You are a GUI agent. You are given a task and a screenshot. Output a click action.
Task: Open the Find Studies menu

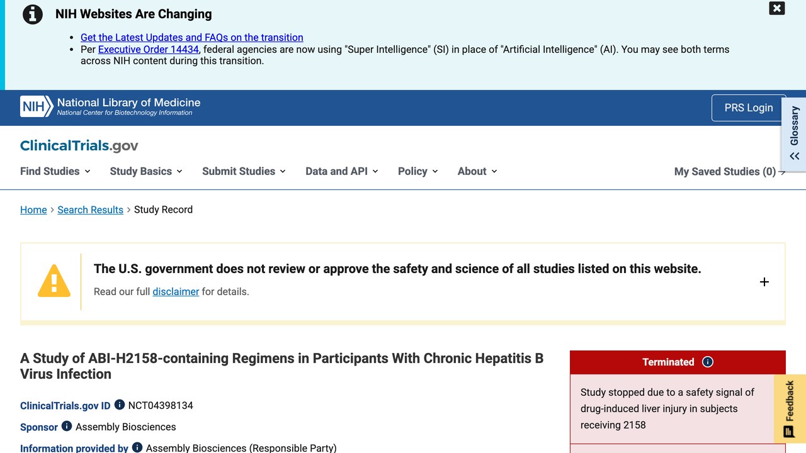[x=55, y=171]
